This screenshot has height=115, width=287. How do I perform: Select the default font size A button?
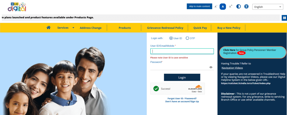(223, 7)
